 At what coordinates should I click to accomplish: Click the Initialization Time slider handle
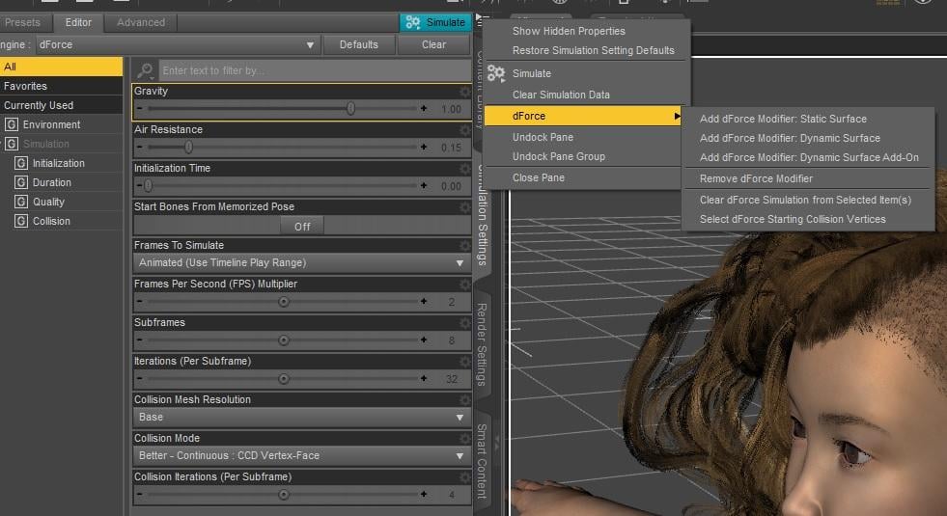pos(148,186)
